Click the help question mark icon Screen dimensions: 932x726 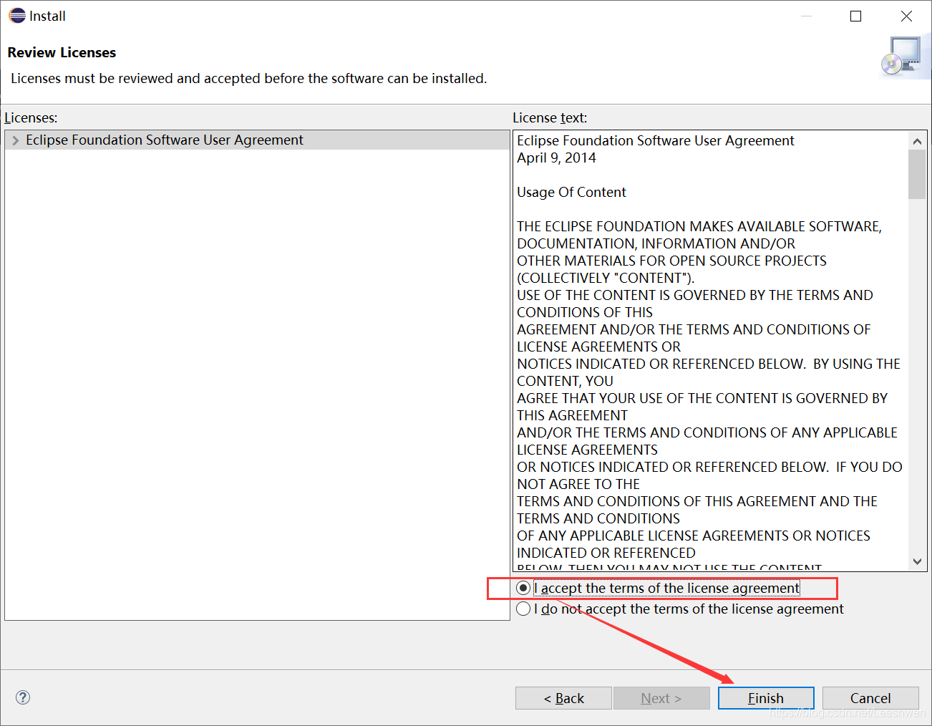pos(23,697)
